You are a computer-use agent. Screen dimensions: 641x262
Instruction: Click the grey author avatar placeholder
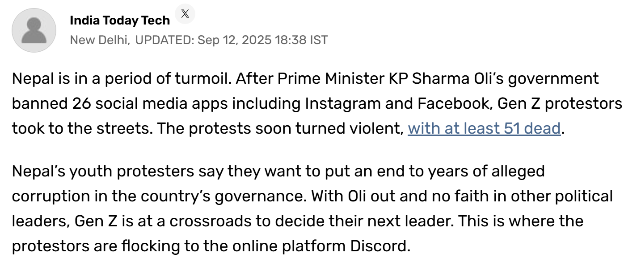(x=34, y=30)
